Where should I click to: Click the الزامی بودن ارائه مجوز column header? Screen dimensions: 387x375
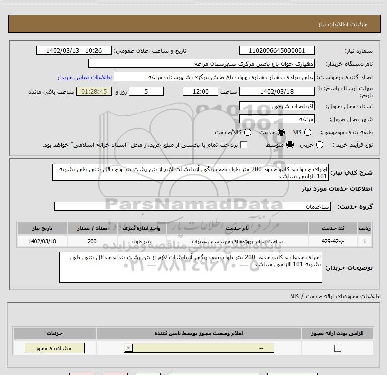tap(337, 333)
